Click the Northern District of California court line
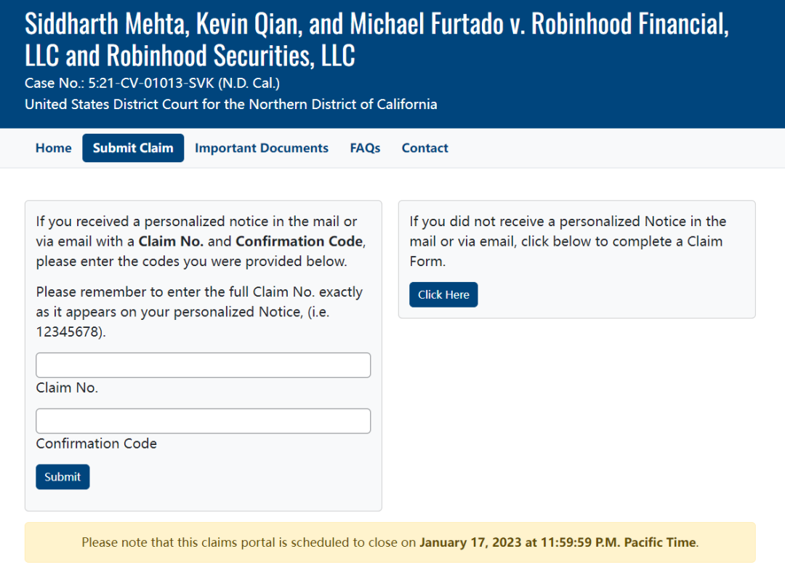This screenshot has width=785, height=570. click(231, 104)
